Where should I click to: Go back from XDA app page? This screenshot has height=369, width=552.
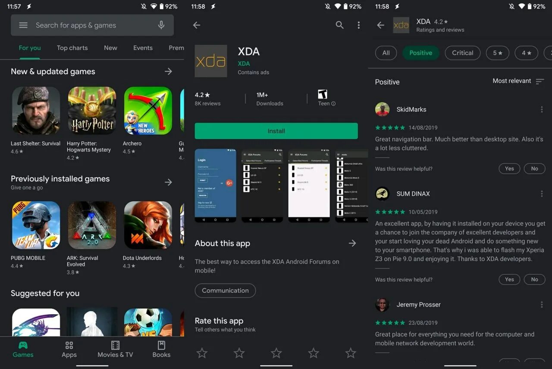(197, 25)
